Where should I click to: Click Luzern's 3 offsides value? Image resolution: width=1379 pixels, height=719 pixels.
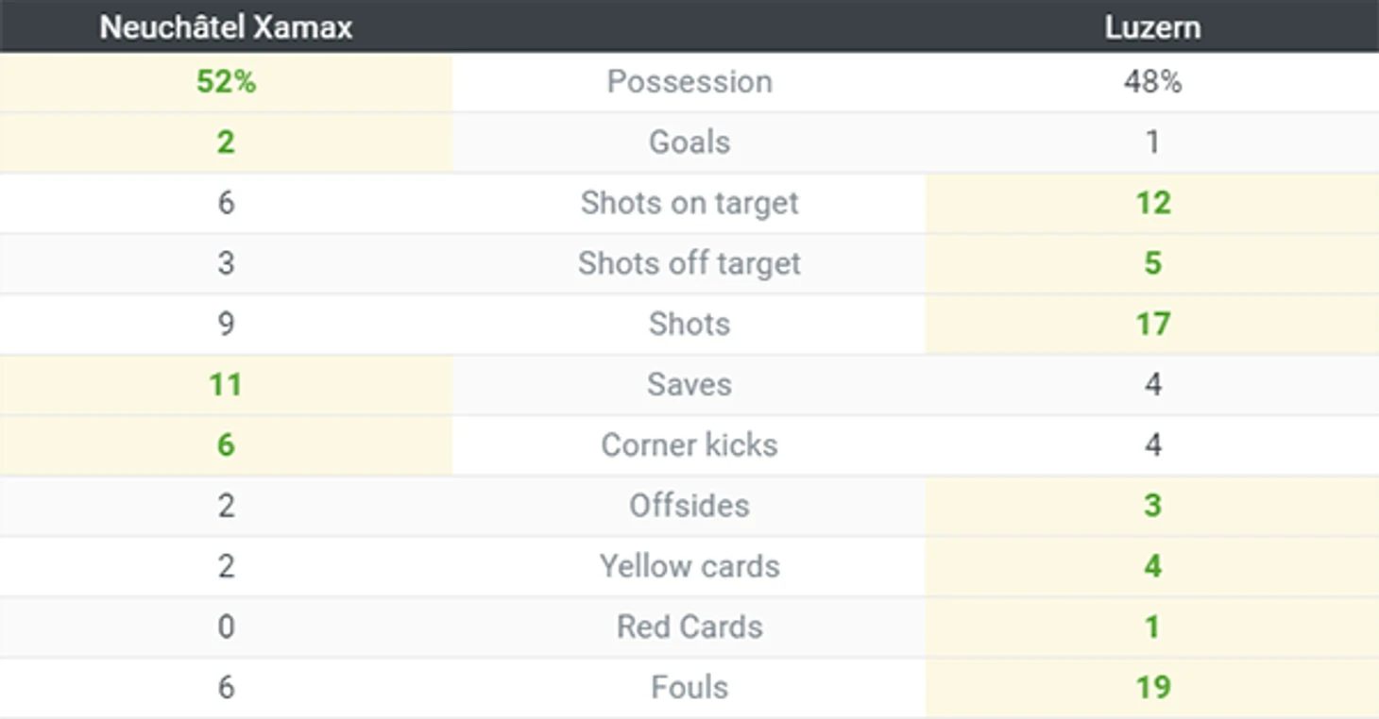click(x=1152, y=506)
